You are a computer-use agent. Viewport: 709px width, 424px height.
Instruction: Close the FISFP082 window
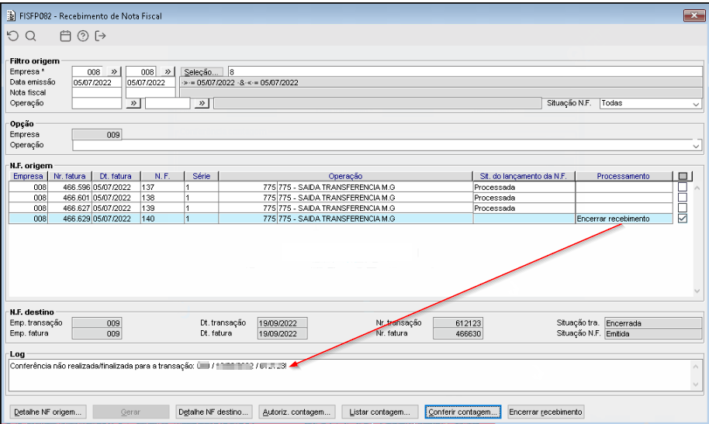[x=693, y=16]
